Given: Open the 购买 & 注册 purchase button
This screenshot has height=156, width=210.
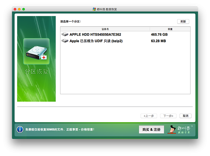Looking at the screenshot, I should pyautogui.click(x=151, y=129).
